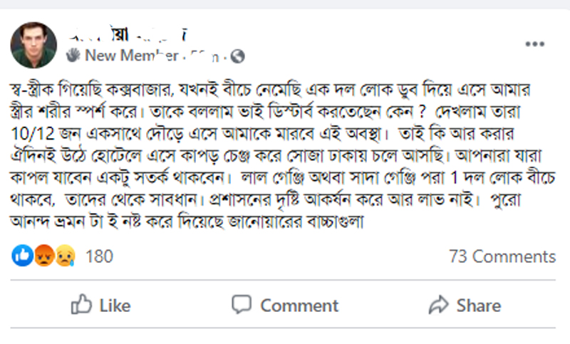
Task: Click the waving hand New Member badge icon
Action: tap(73, 56)
